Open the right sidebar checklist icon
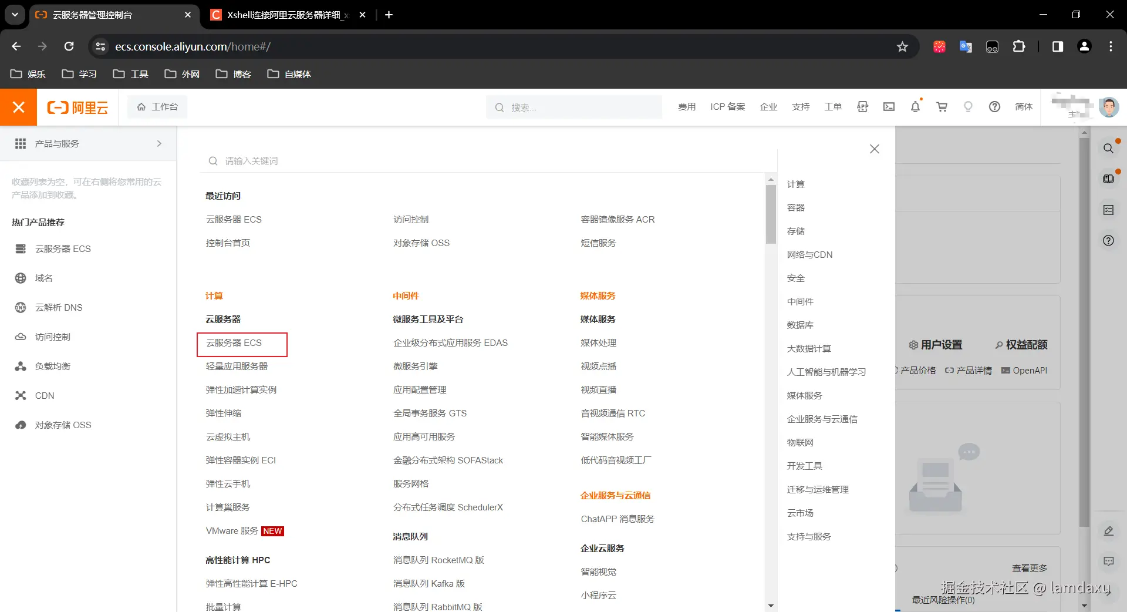Viewport: 1127px width, 612px height. pyautogui.click(x=1108, y=210)
